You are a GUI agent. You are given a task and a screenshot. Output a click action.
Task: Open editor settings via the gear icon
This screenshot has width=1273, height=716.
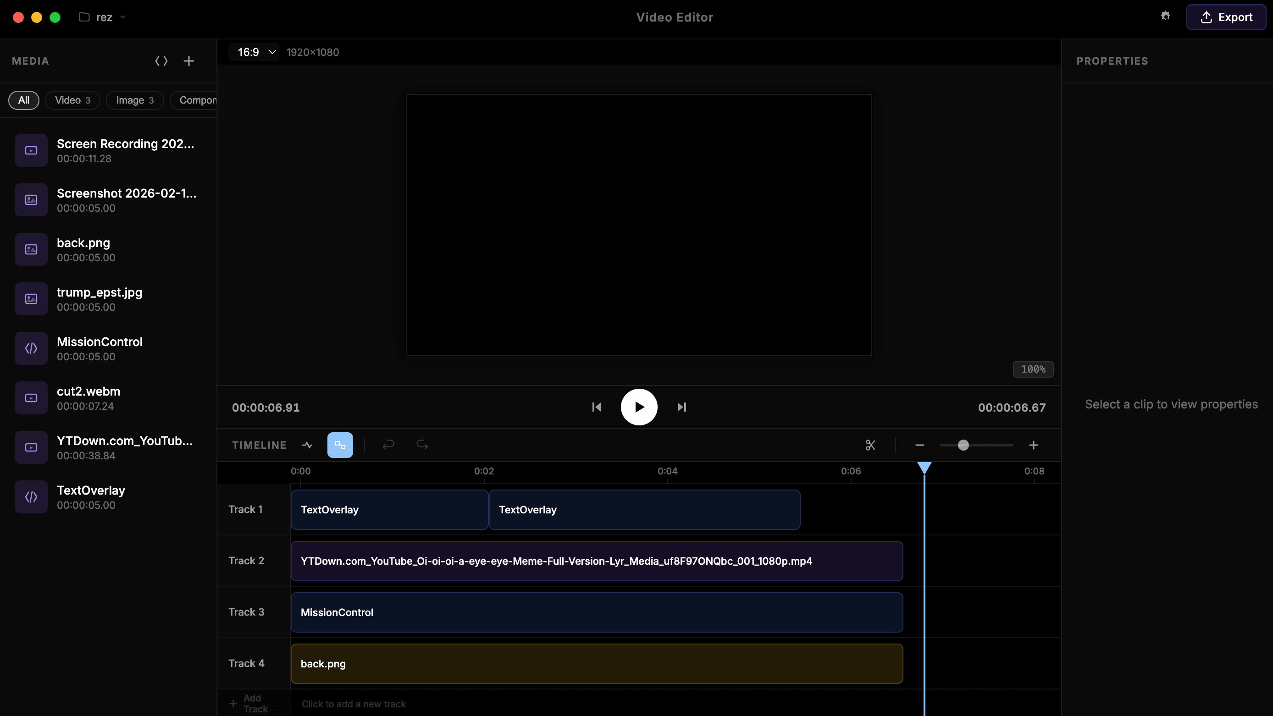1165,17
